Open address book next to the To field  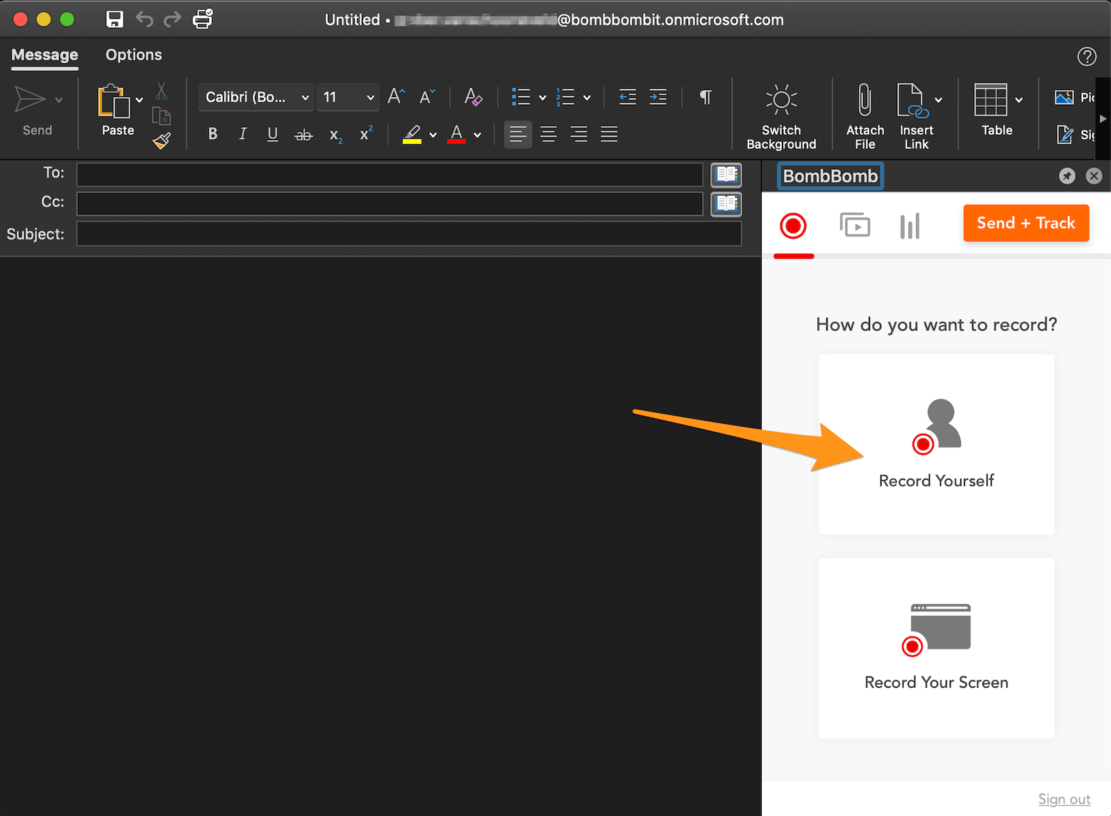726,174
